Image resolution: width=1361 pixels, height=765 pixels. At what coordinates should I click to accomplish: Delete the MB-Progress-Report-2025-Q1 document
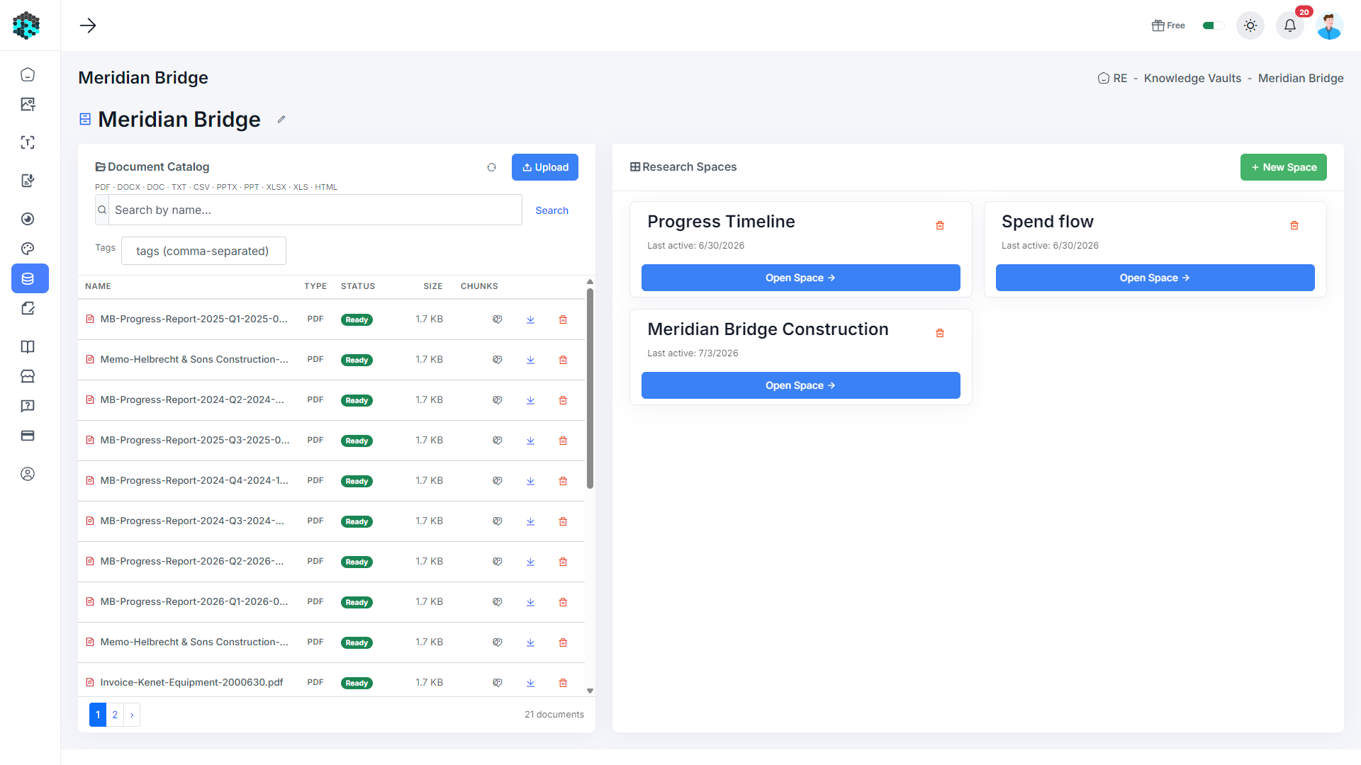click(563, 319)
